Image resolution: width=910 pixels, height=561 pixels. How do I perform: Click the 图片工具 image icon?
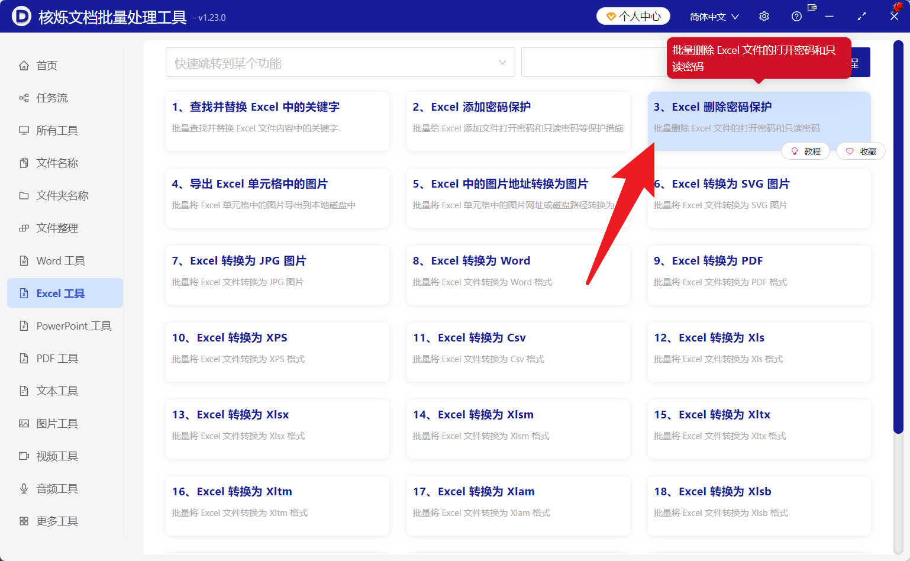click(24, 424)
